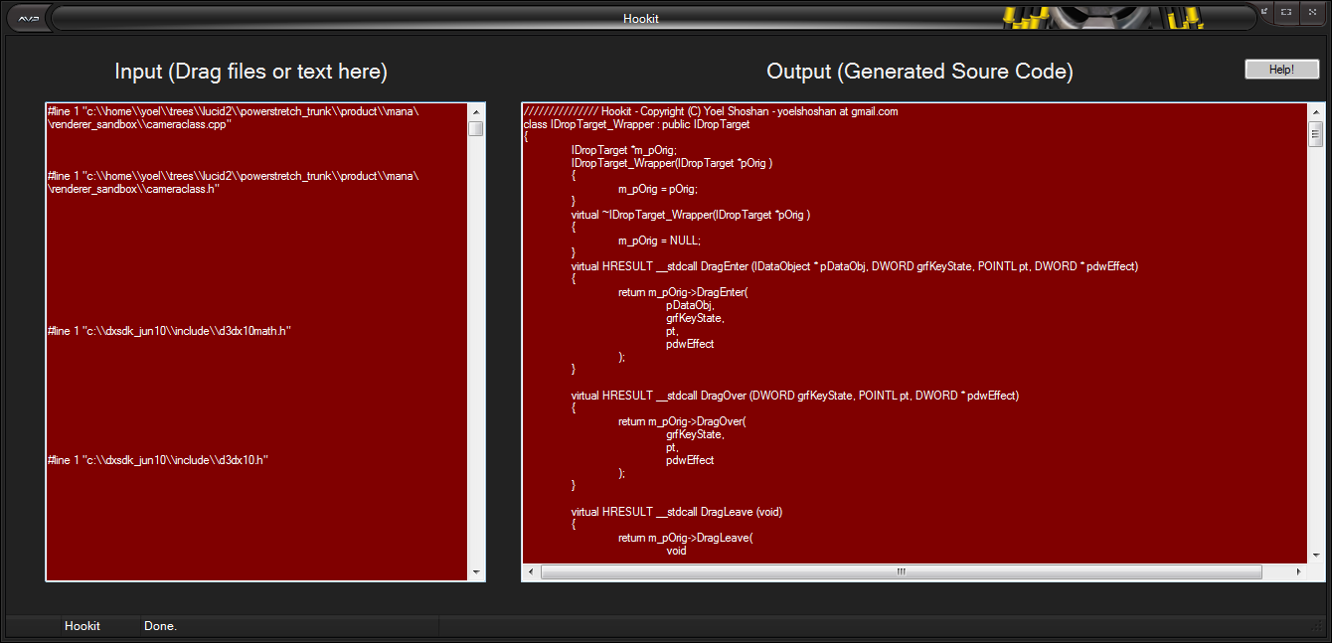This screenshot has height=643, width=1332.
Task: Click the virtual HRESULT DragOver declaration line
Action: [x=794, y=396]
